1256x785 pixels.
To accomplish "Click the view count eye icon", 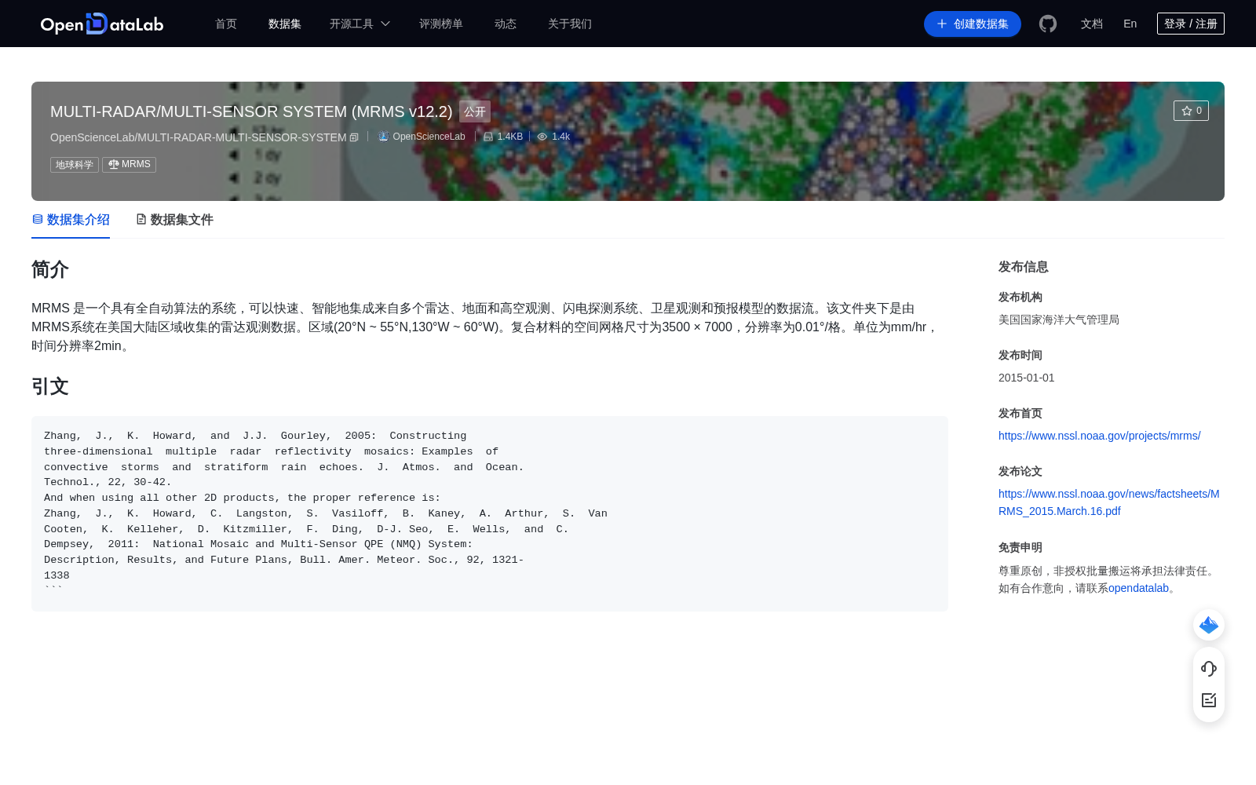I will 542,137.
